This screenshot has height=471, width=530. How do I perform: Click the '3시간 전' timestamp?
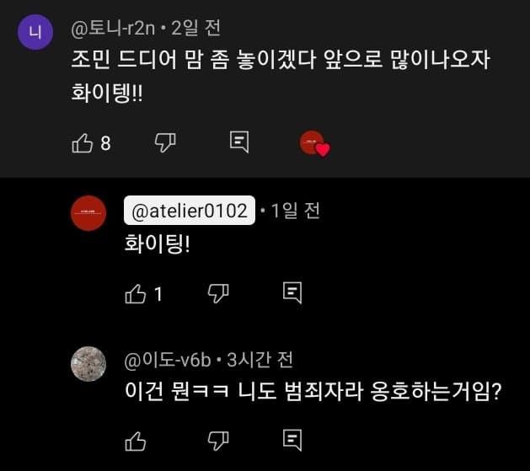(x=260, y=360)
